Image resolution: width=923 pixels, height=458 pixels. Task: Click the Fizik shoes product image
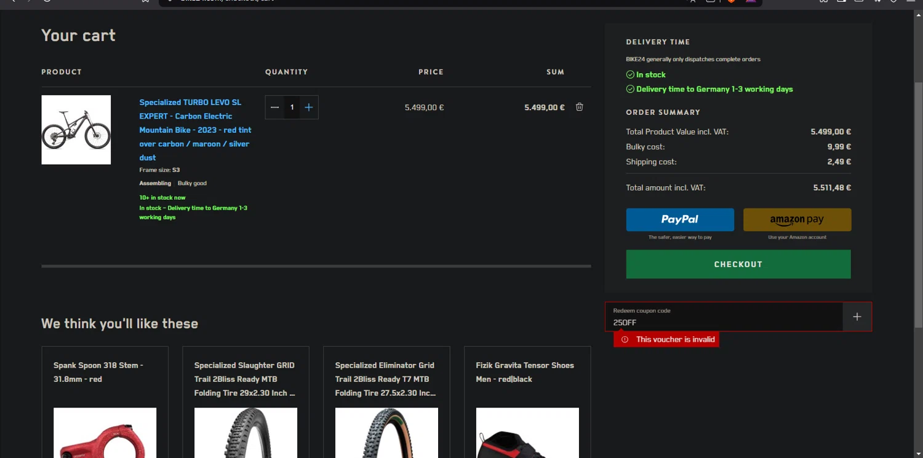tap(527, 433)
